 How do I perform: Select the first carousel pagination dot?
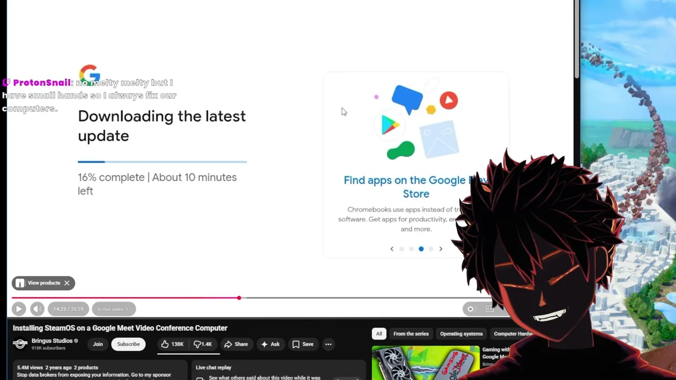coord(401,249)
